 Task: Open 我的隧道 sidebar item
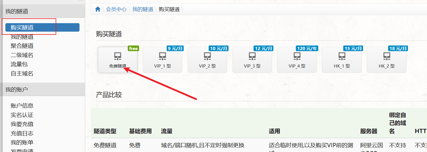coord(22,37)
